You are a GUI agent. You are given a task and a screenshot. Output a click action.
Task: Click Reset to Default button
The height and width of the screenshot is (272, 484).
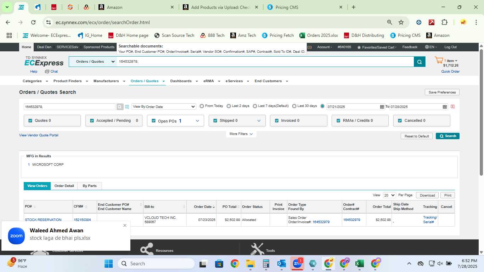[x=417, y=136]
